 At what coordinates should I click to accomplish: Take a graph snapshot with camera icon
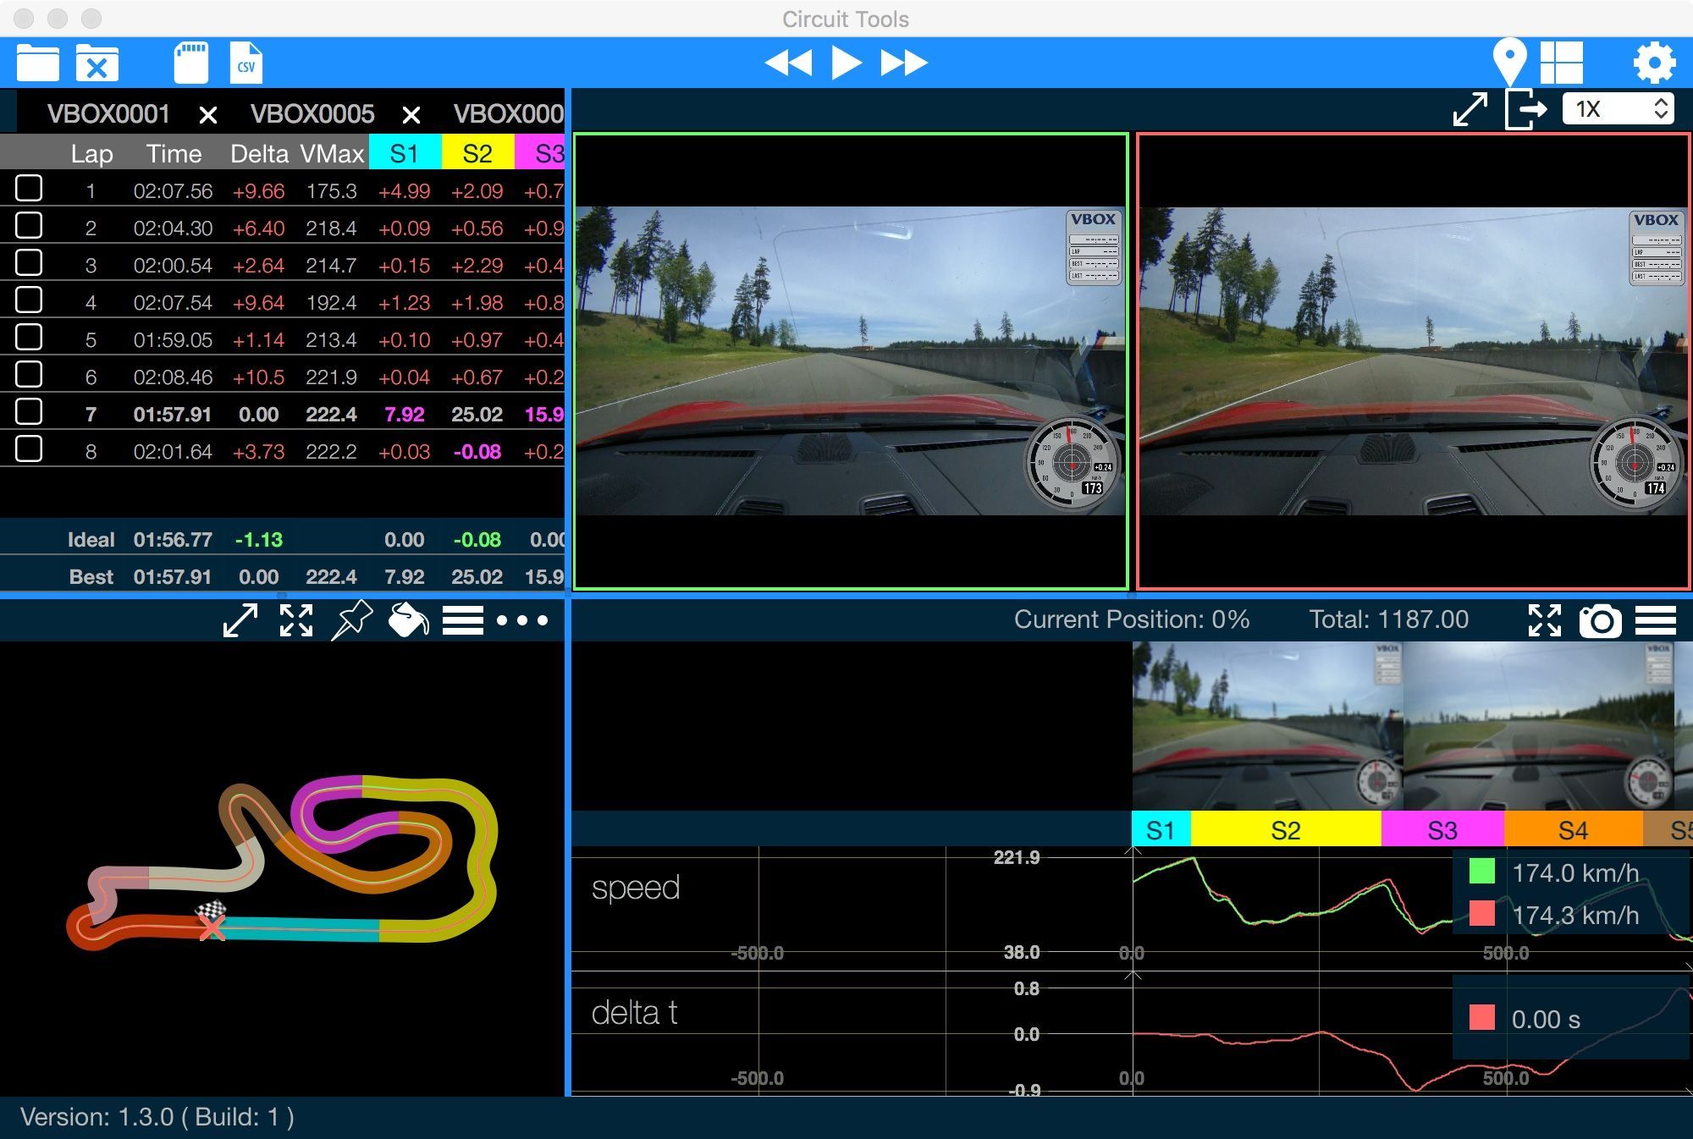(1600, 620)
